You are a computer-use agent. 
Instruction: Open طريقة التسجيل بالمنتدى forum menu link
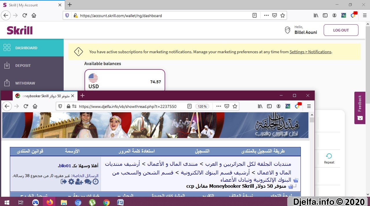[263, 151]
